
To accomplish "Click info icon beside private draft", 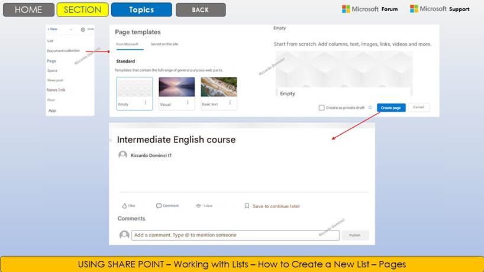I will [370, 107].
